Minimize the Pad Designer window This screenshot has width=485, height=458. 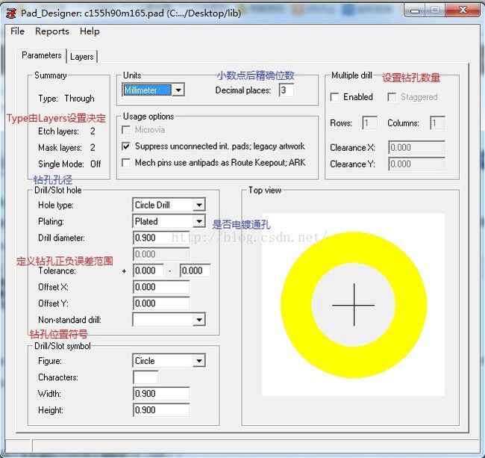coord(415,11)
